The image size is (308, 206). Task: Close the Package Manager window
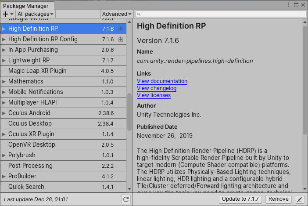point(303,4)
